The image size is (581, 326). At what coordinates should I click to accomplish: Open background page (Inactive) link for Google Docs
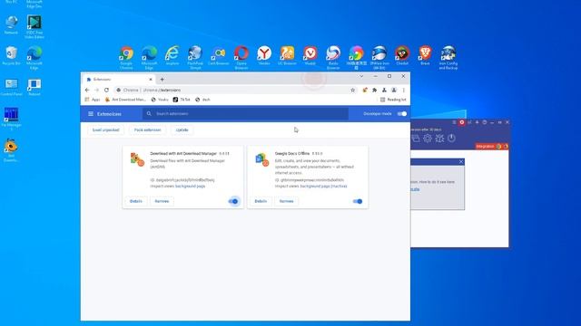point(323,187)
